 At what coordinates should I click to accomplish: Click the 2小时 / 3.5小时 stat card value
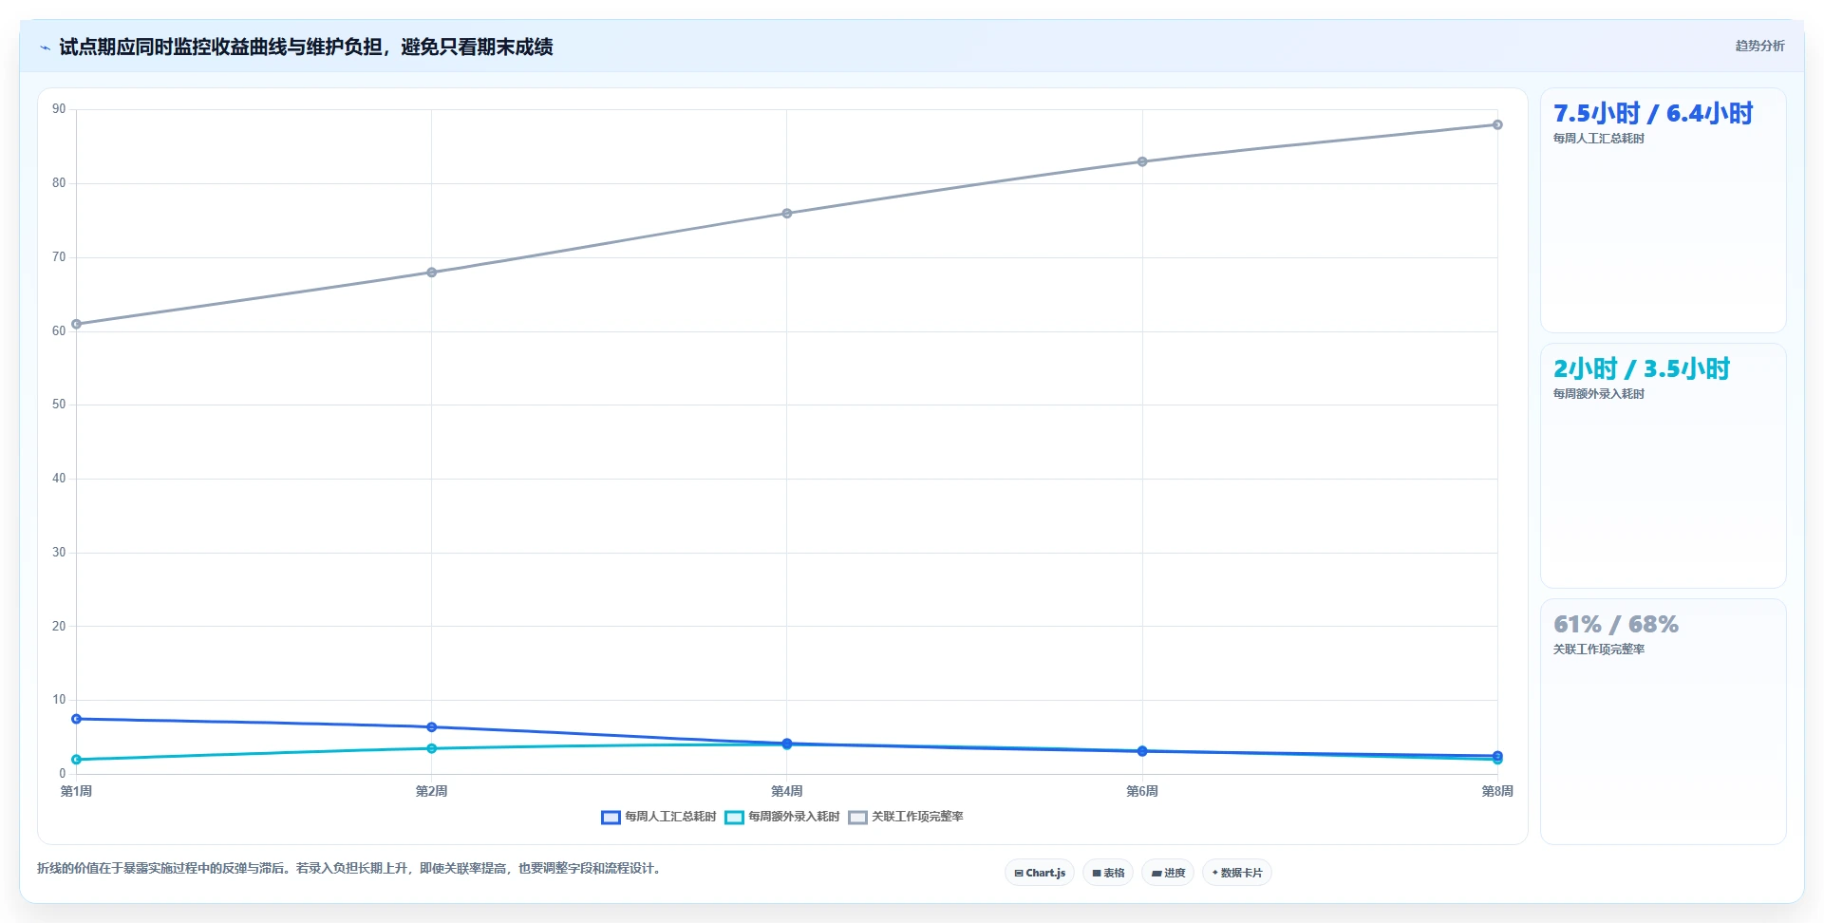[1641, 369]
